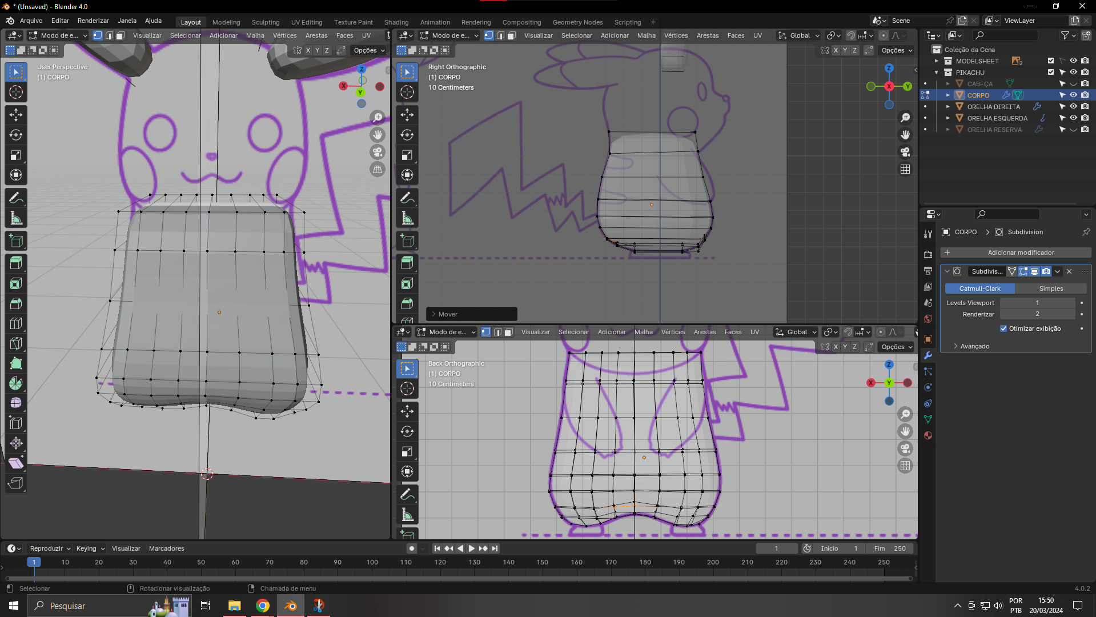
Task: Select the Measure tool in left viewport
Action: (x=16, y=218)
